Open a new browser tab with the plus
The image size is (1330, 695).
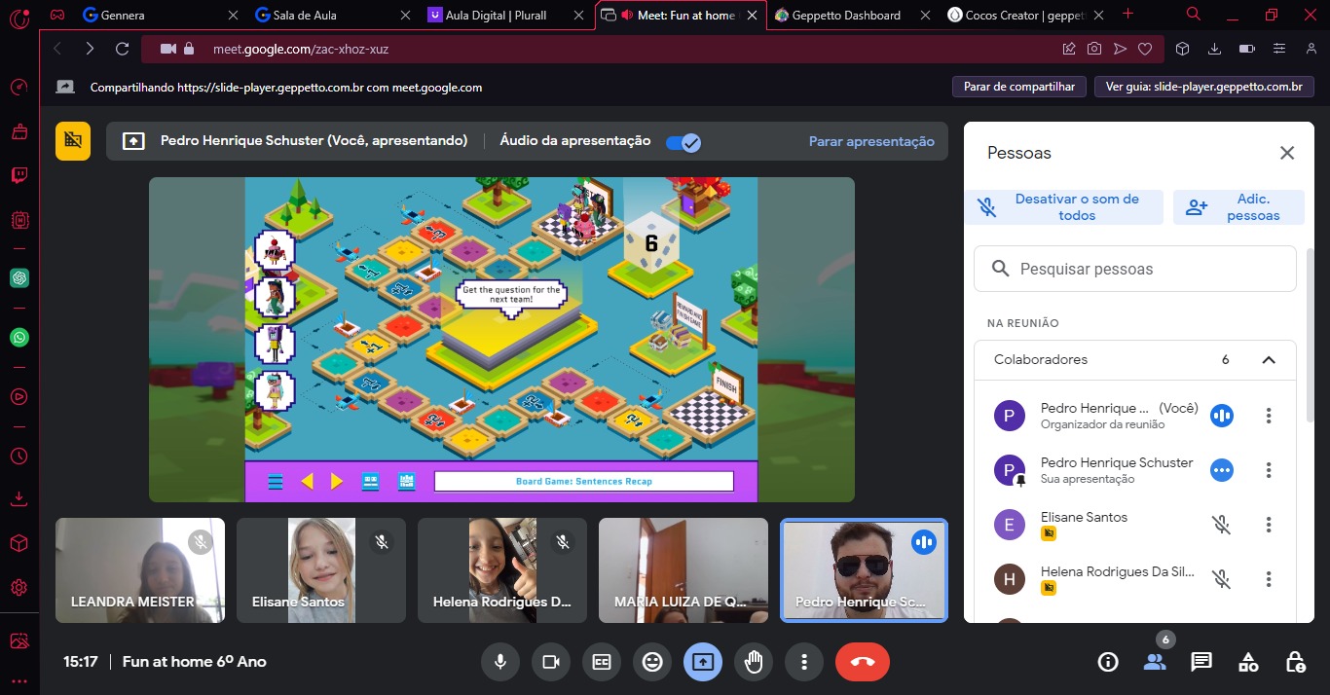pyautogui.click(x=1128, y=14)
